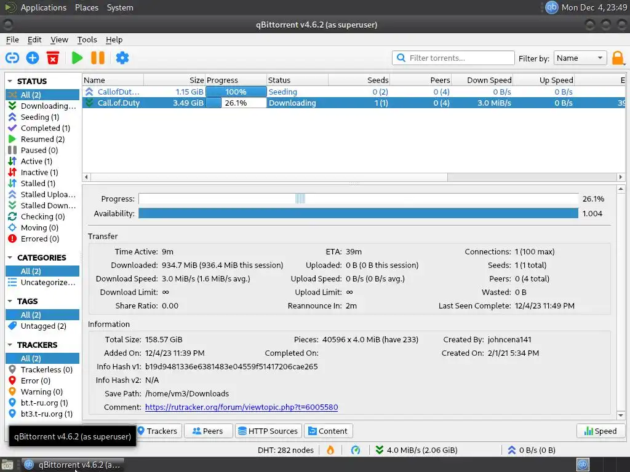Switch to the Content tab

(329, 431)
